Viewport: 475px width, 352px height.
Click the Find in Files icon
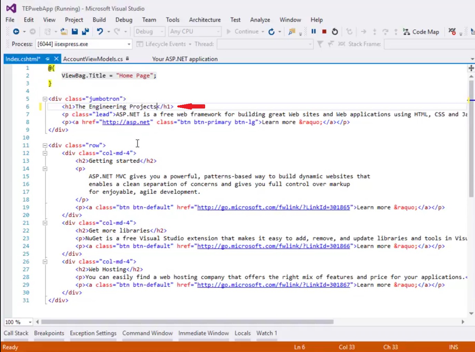pos(292,32)
